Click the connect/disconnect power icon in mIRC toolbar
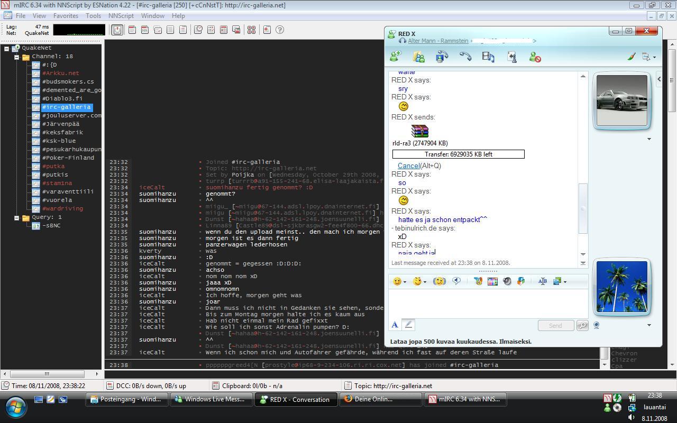Screen dimensions: 677x423 (117, 30)
